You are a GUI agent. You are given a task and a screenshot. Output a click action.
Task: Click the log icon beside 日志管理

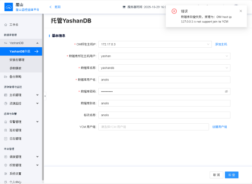coord(5,139)
